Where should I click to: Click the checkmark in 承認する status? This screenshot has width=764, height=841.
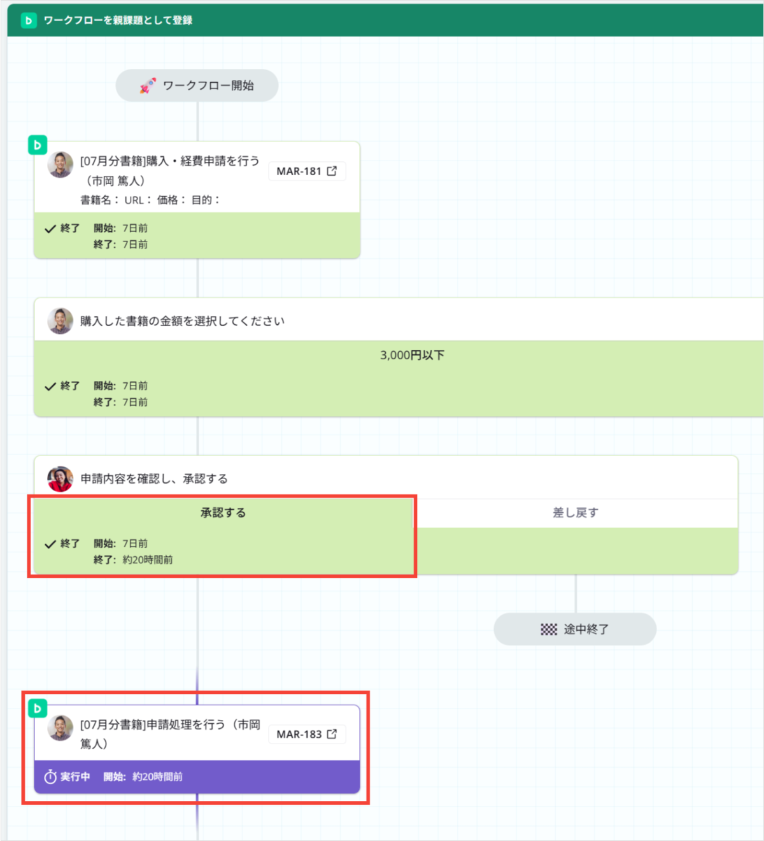point(50,544)
